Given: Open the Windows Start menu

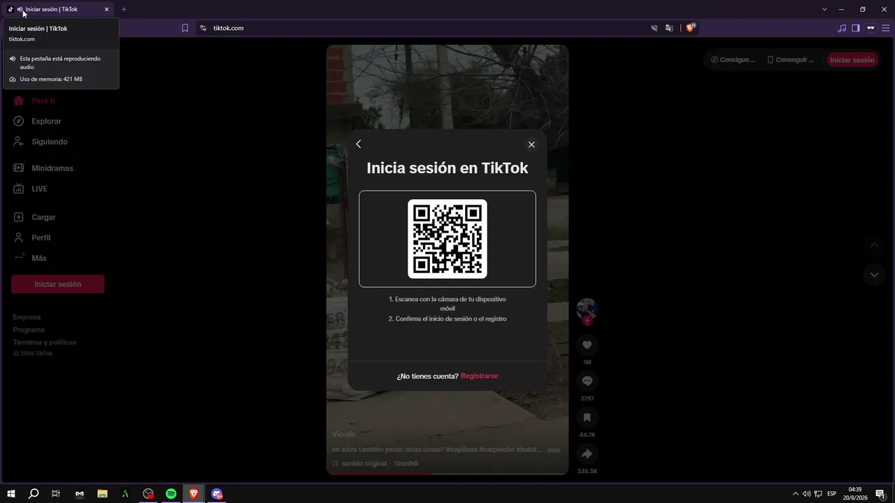Looking at the screenshot, I should [x=11, y=494].
